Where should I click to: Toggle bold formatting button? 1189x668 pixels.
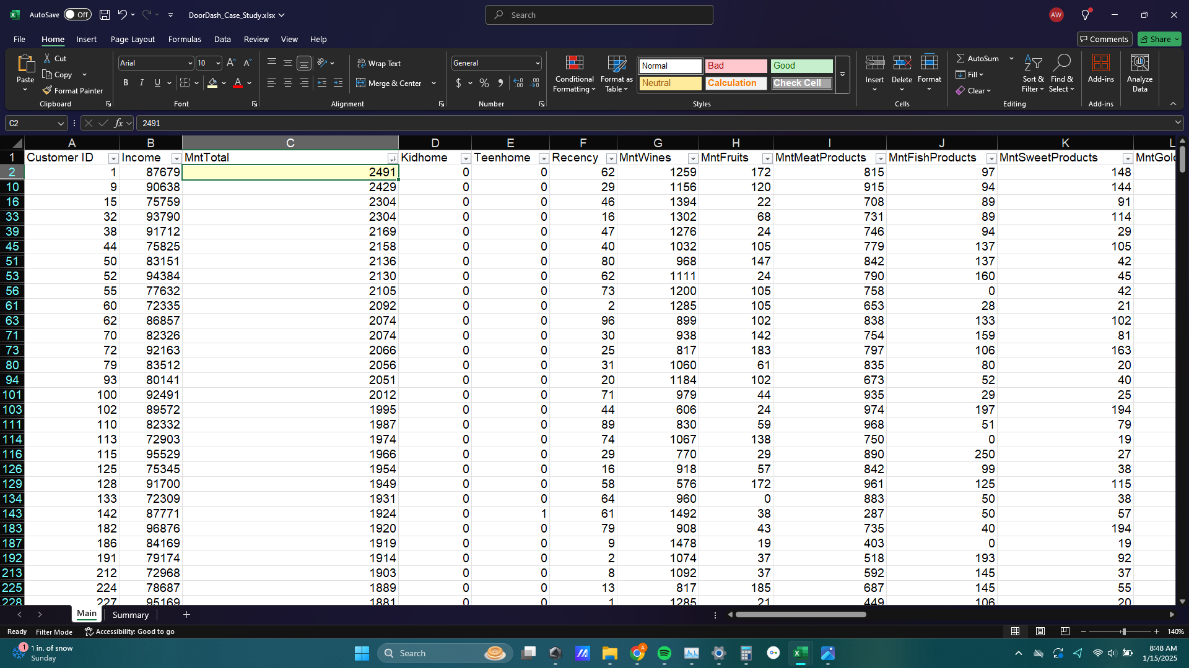tap(126, 83)
